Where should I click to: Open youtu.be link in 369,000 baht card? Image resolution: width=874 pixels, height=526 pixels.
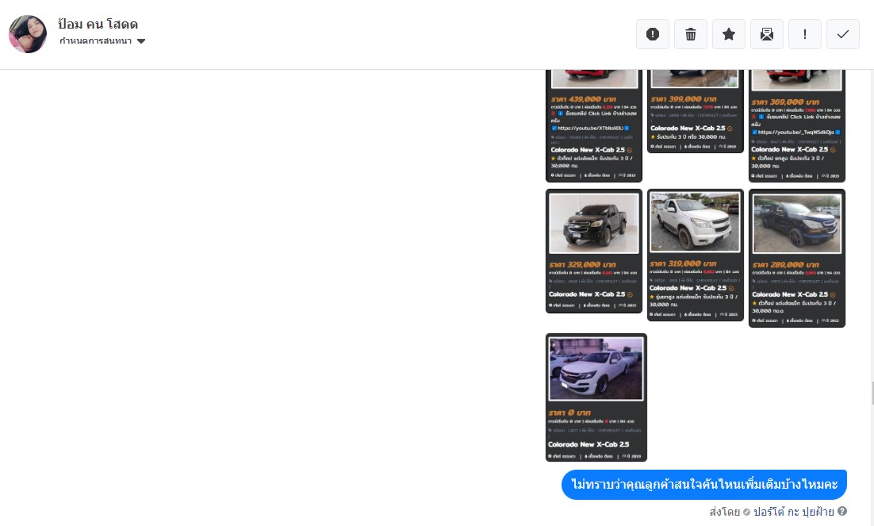(795, 132)
